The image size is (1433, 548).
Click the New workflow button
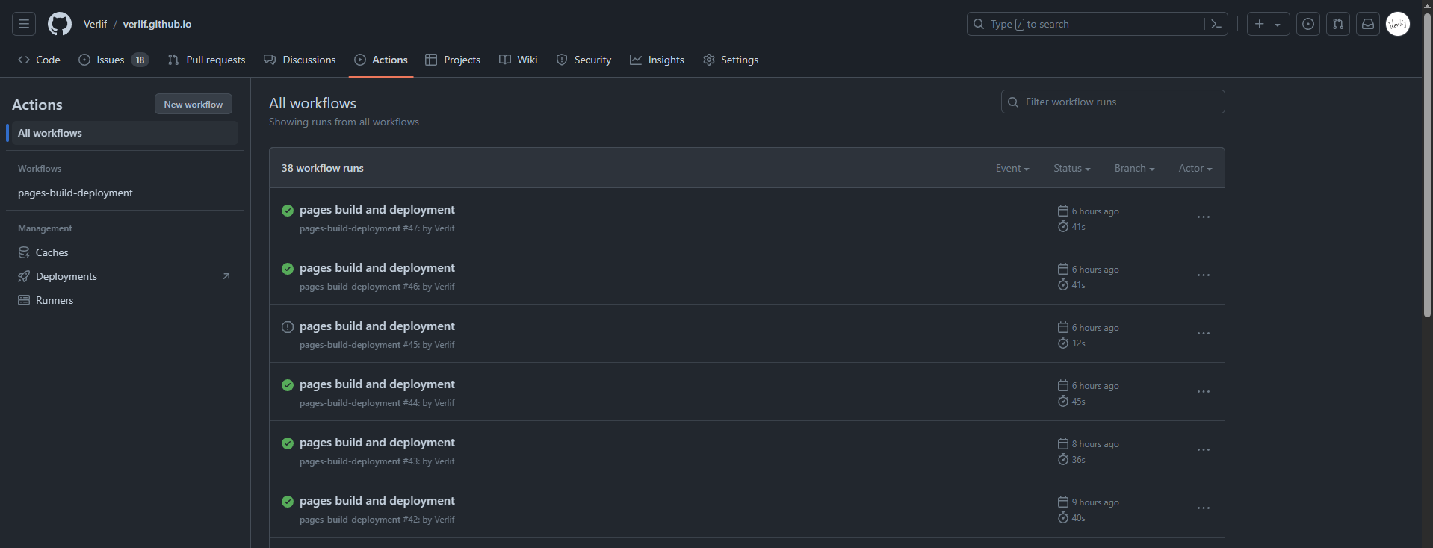(193, 105)
